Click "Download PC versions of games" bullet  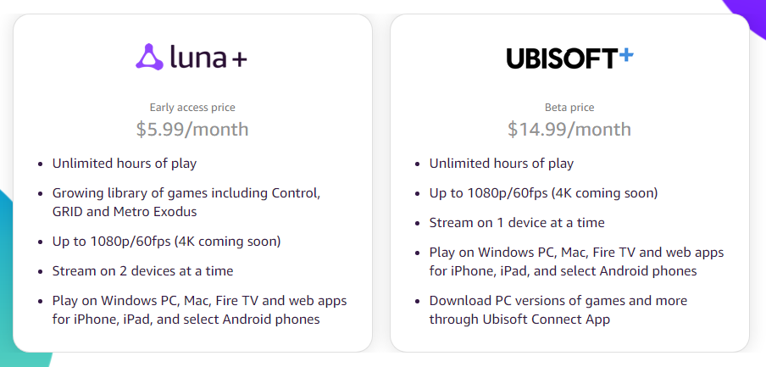[558, 301]
